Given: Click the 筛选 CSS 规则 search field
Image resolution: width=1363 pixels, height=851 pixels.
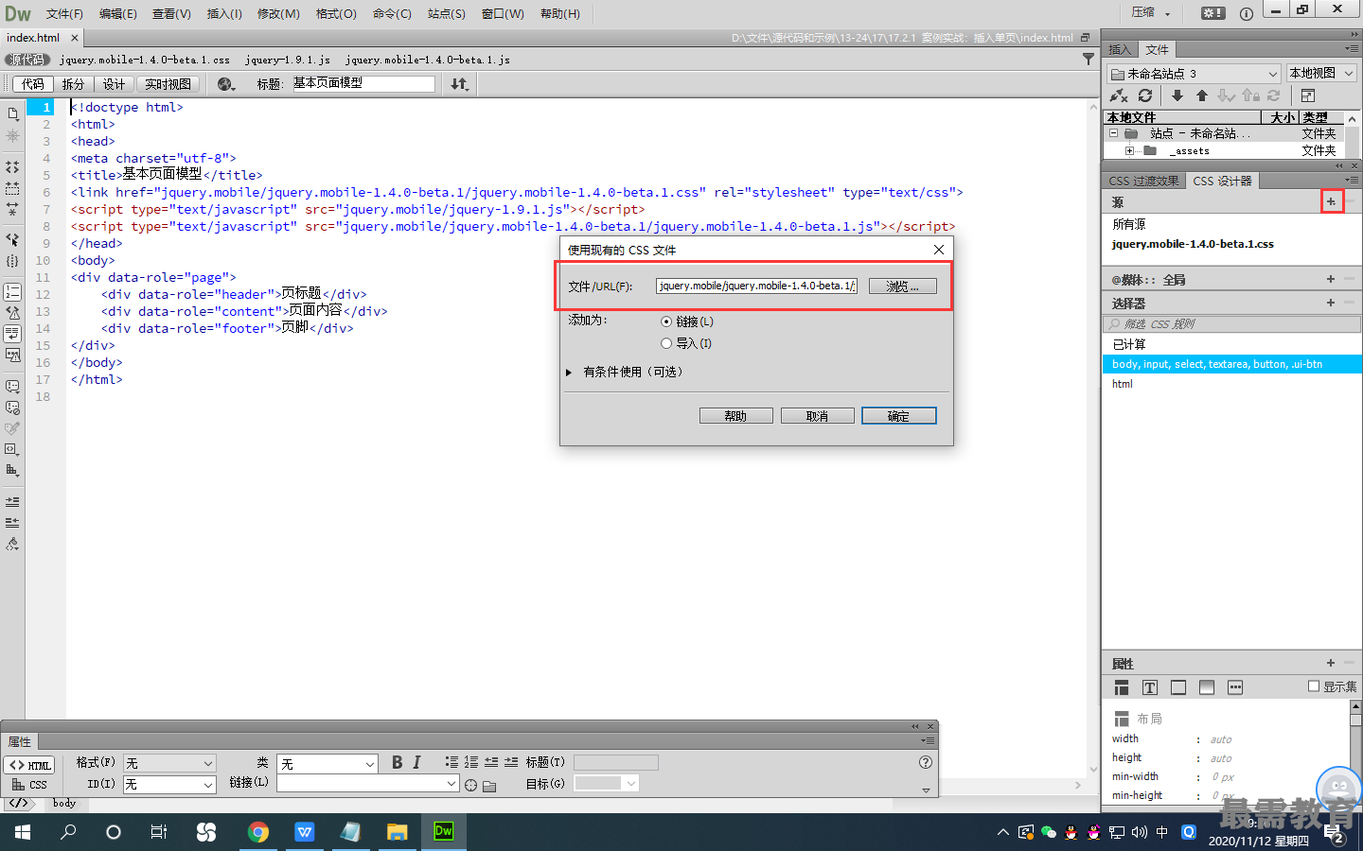Looking at the screenshot, I should coord(1231,323).
